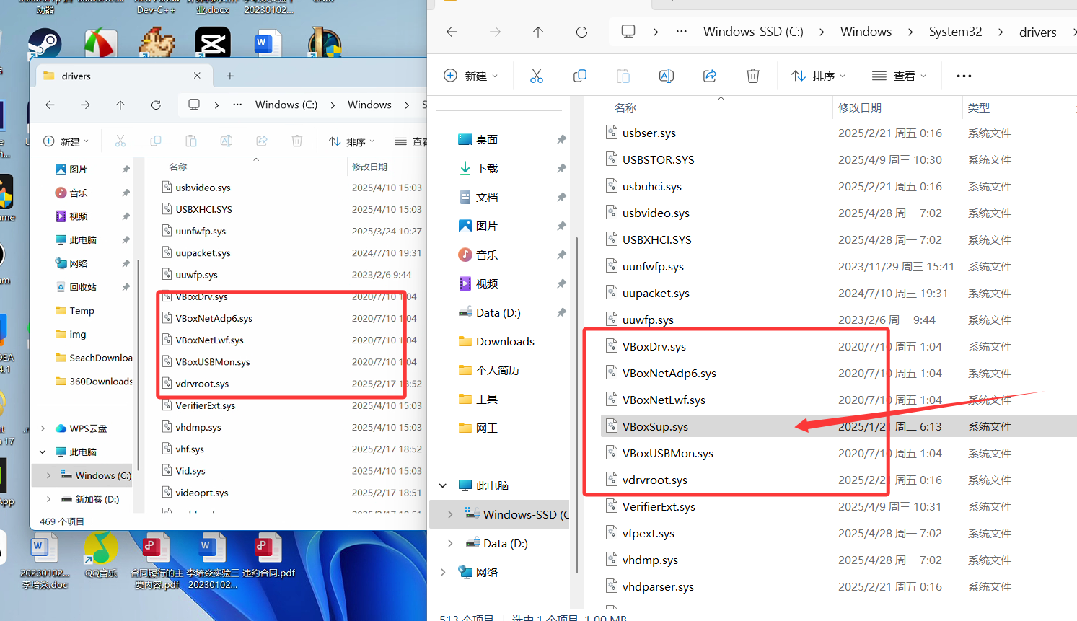The image size is (1077, 621).
Task: Select VBoxUSBMon.sys in left window
Action: pyautogui.click(x=213, y=362)
